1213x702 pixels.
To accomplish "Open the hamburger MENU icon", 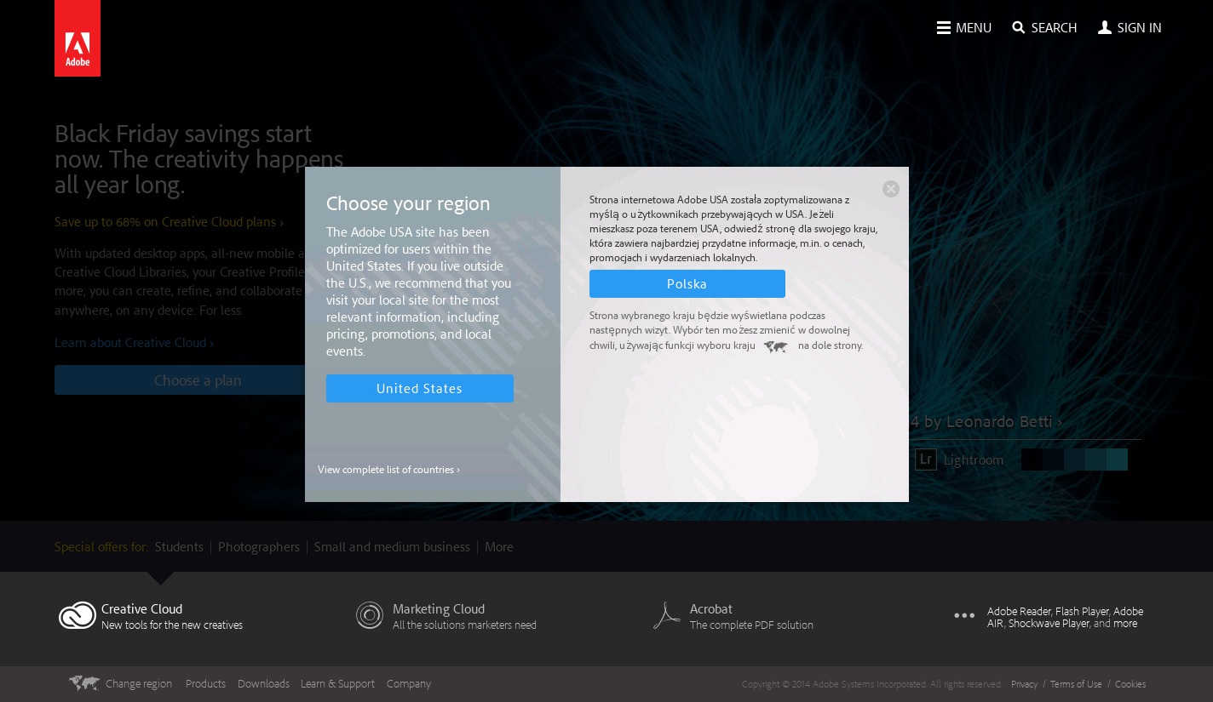I will pyautogui.click(x=943, y=28).
